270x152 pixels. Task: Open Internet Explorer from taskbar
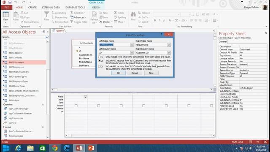click(18, 148)
